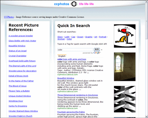Open the 'Beautiful Window' search result title

click(66, 78)
